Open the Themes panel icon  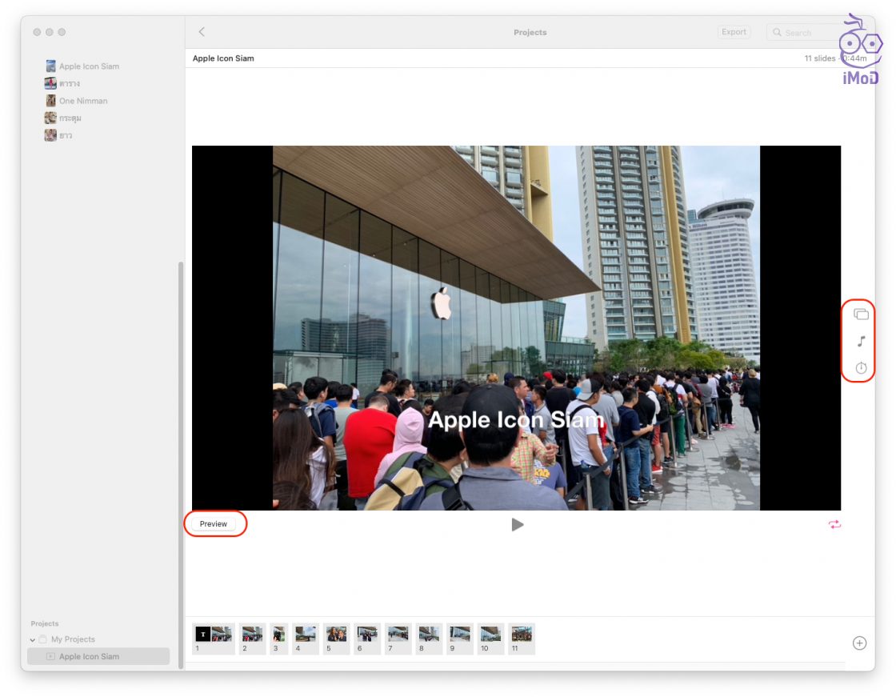coord(862,313)
